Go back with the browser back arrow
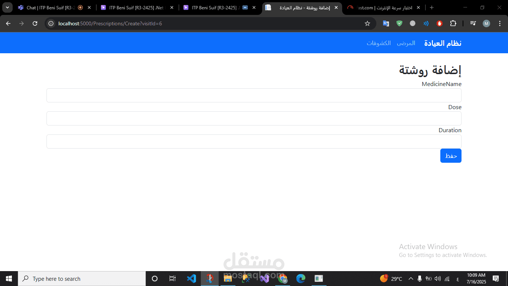 click(8, 23)
